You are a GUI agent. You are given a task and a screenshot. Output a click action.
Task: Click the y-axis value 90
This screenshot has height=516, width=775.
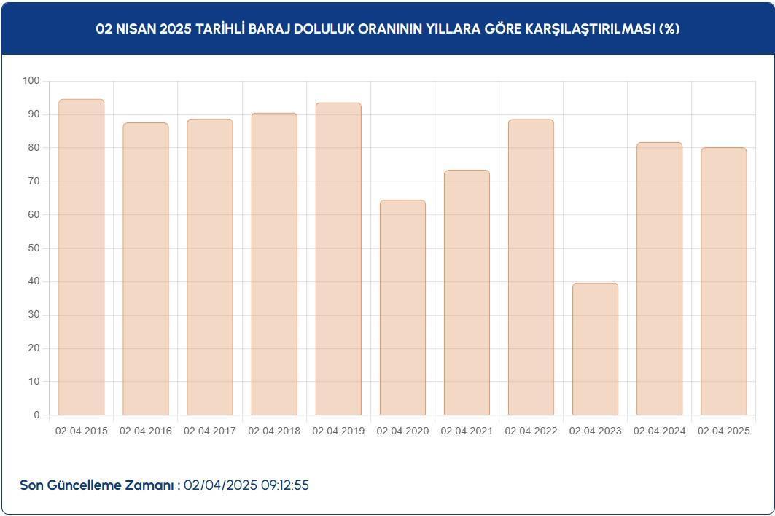click(x=34, y=114)
